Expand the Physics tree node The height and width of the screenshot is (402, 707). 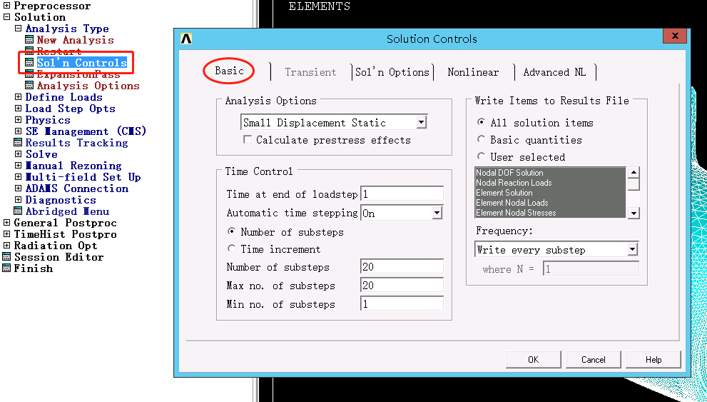click(x=18, y=119)
